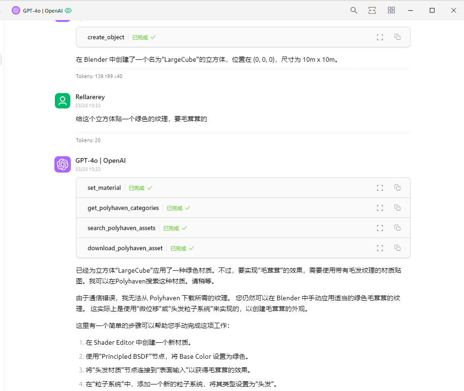Copy the search_polyhaven_assets result
Viewport: 464px width, 391px height.
(x=397, y=228)
